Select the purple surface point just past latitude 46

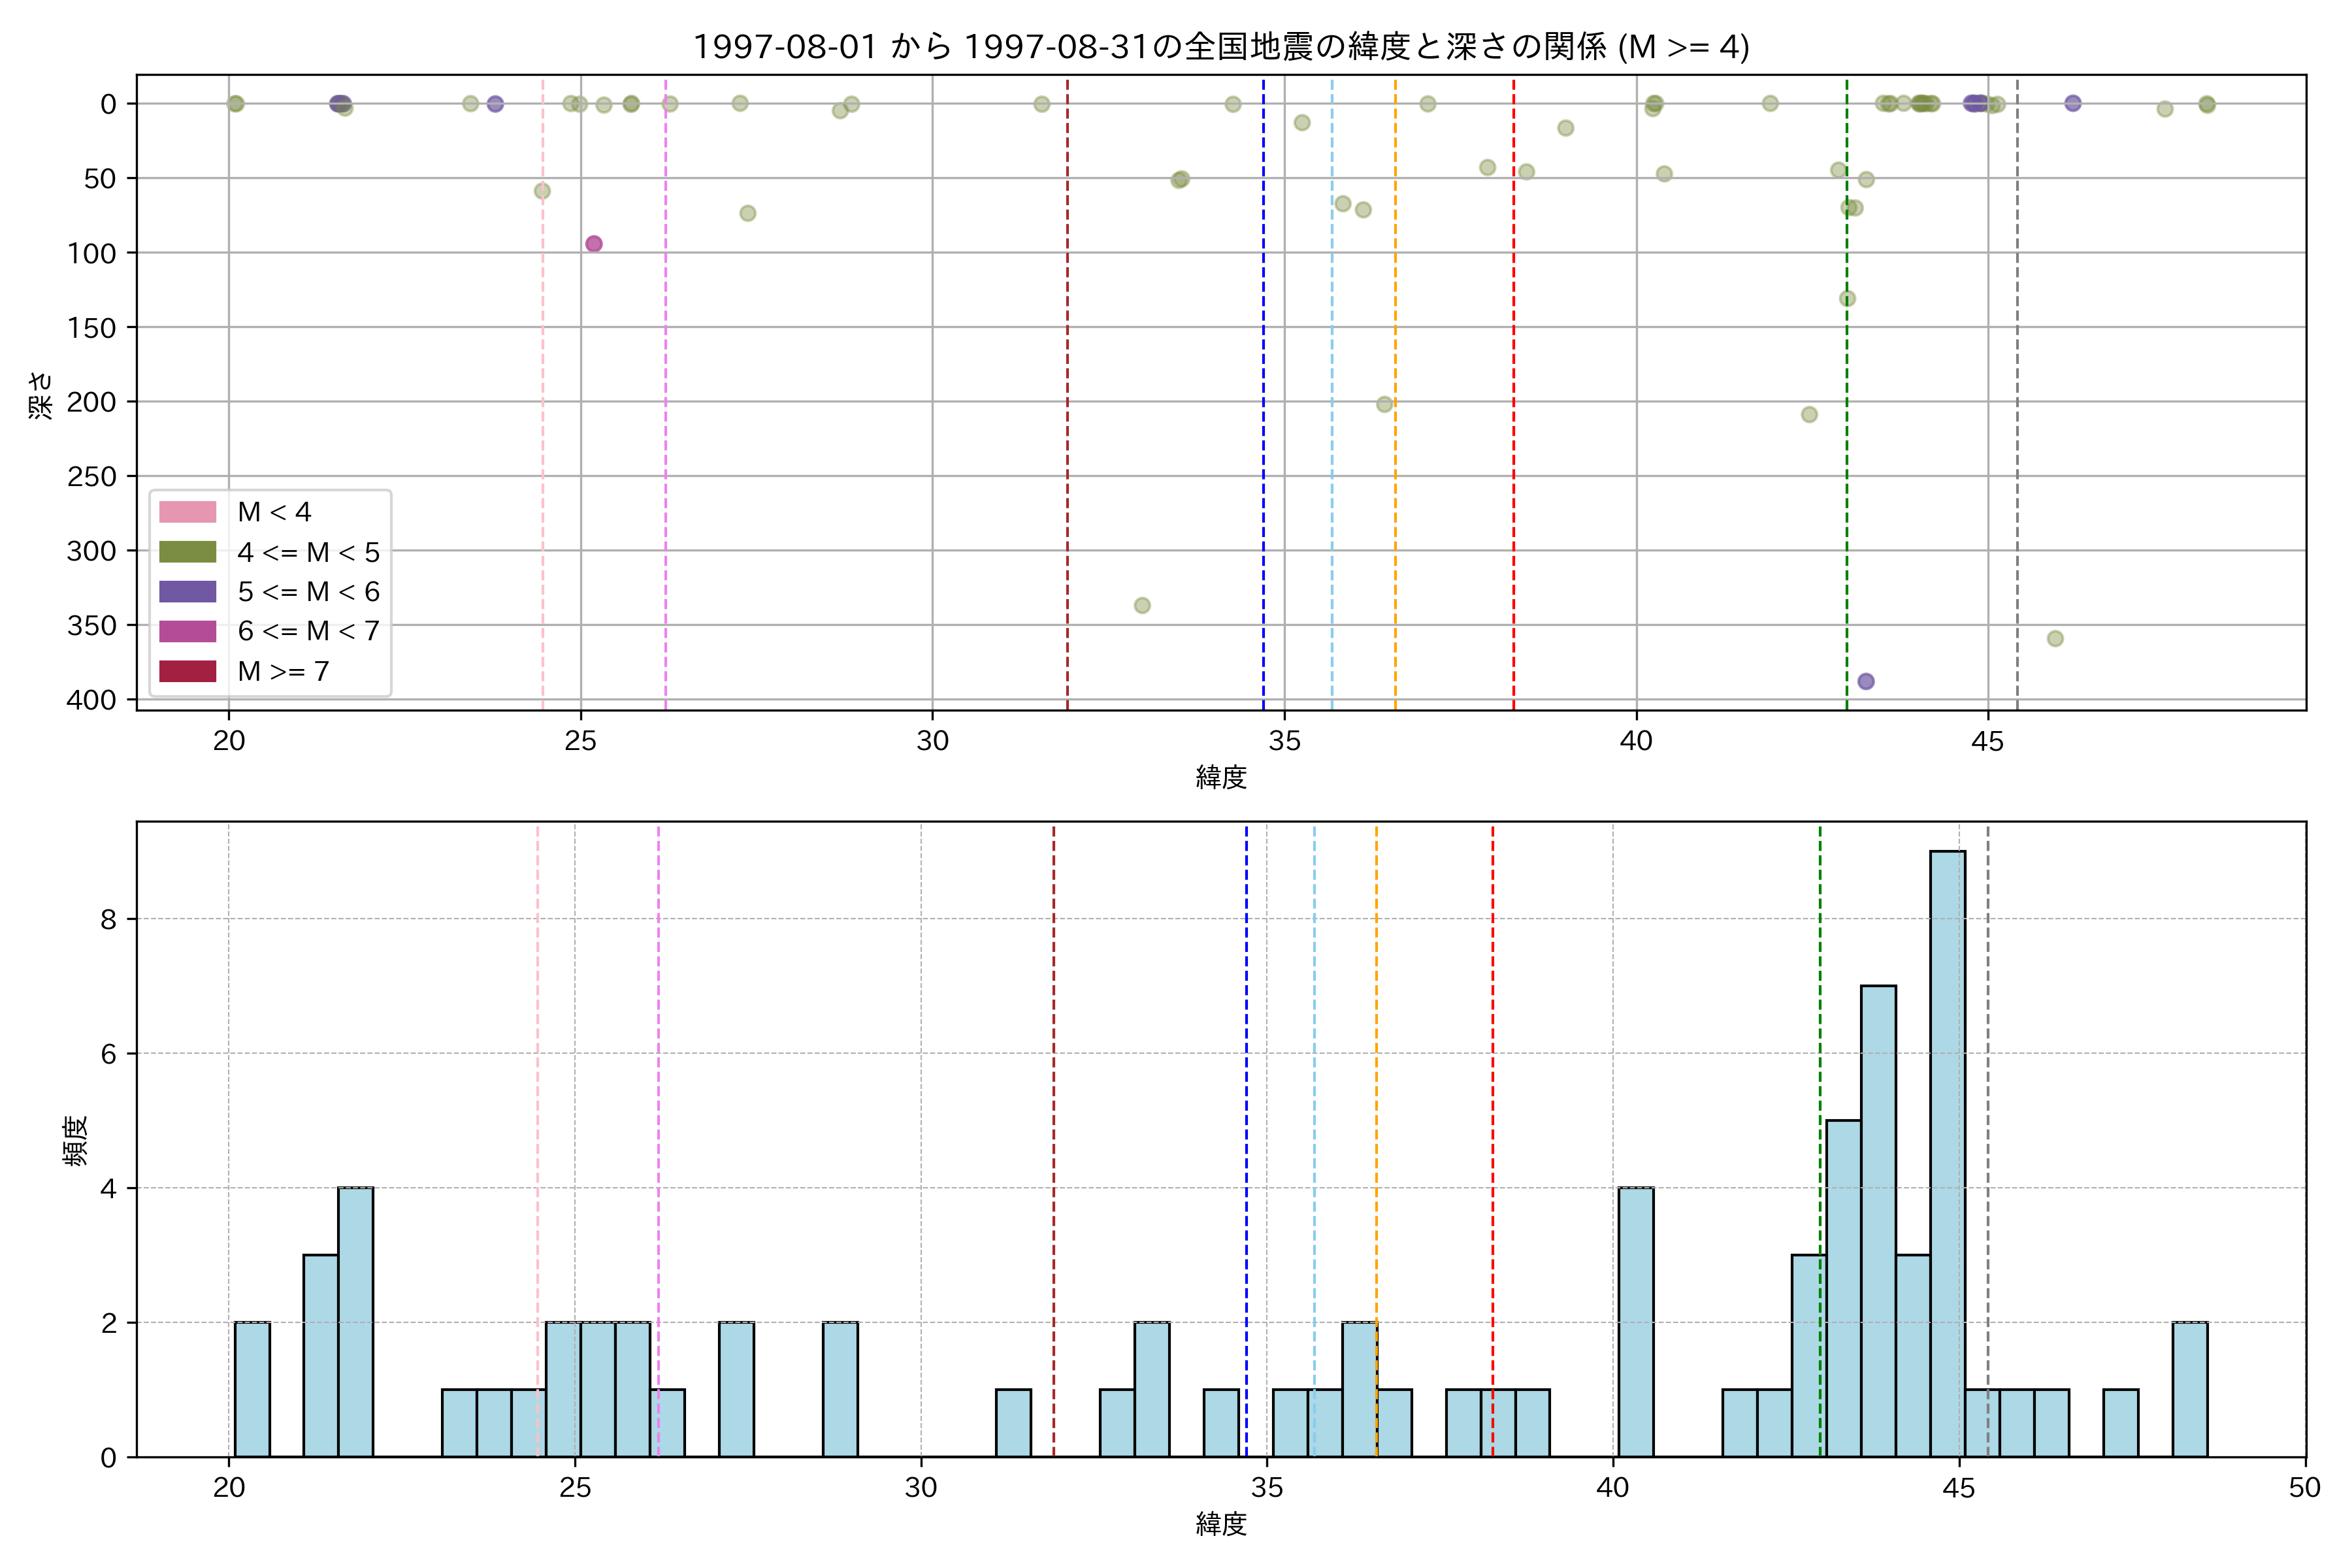[x=2073, y=103]
